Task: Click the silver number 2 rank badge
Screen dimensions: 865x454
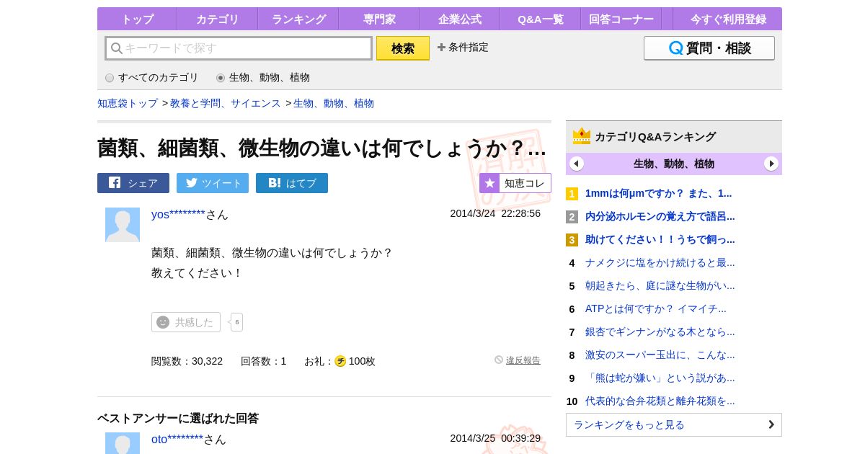Action: coord(572,217)
